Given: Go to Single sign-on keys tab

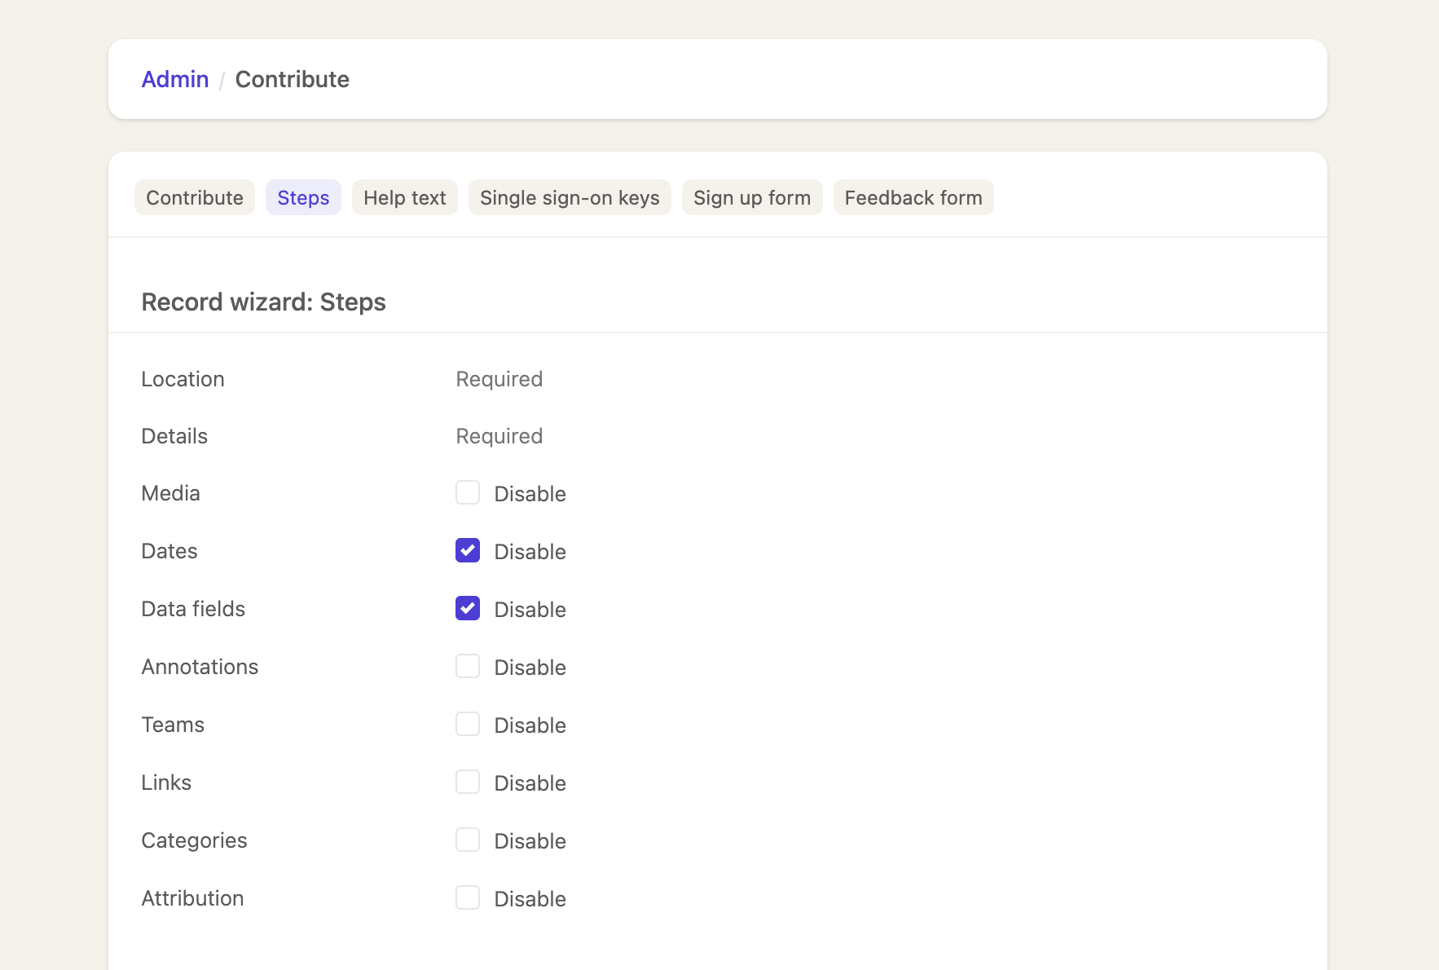Looking at the screenshot, I should click(570, 198).
